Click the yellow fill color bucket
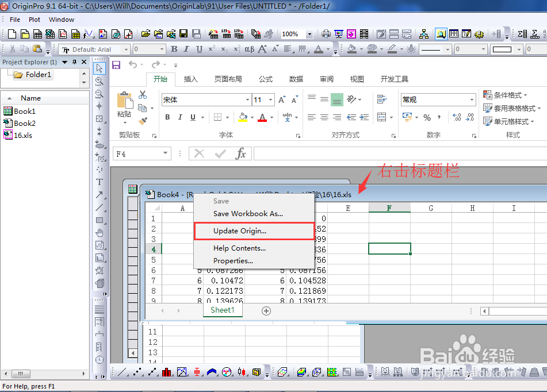 [x=243, y=117]
